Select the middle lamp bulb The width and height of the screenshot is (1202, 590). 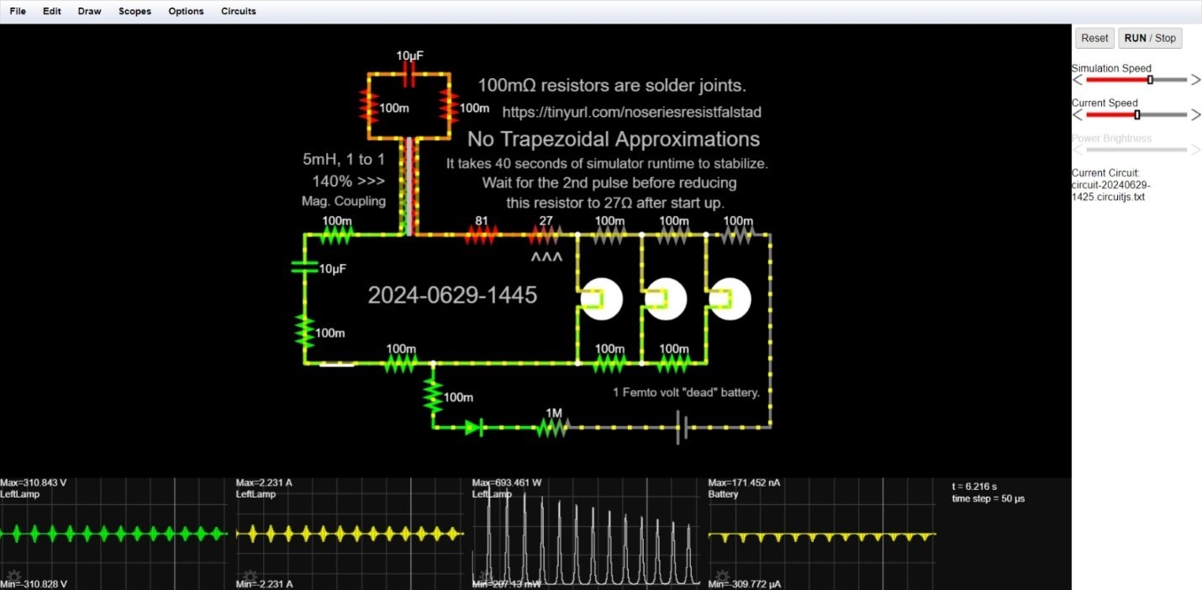(x=666, y=298)
